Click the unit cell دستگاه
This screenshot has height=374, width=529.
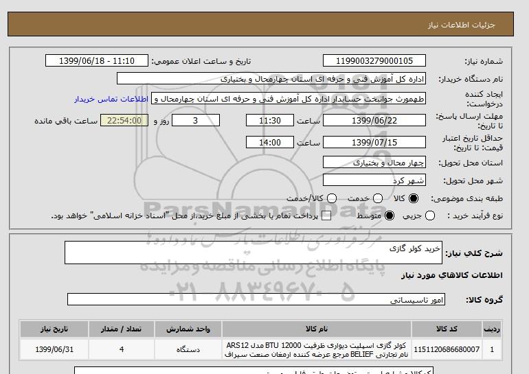coord(188,349)
